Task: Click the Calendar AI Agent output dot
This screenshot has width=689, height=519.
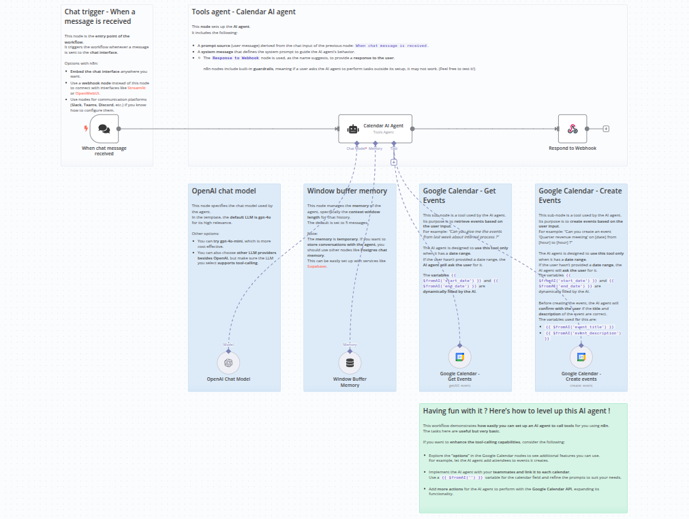Action: [412, 129]
